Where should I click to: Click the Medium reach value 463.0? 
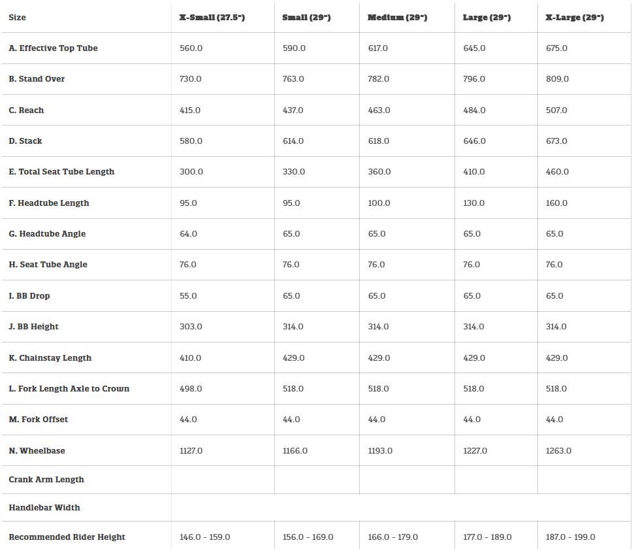coord(379,110)
